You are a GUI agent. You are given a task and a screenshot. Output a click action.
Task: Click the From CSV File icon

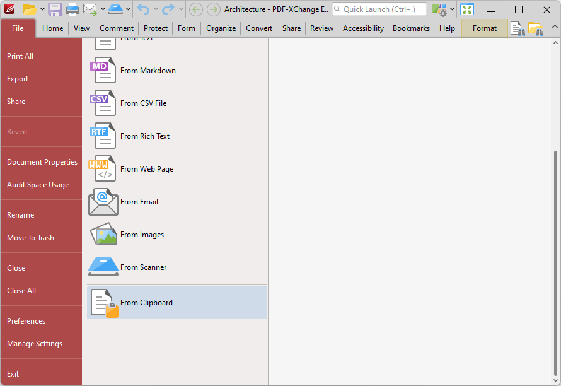pos(103,103)
